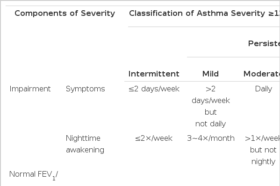Click 'not daily' text in Mild column
Viewport: 280px width, 186px height.
(210, 124)
